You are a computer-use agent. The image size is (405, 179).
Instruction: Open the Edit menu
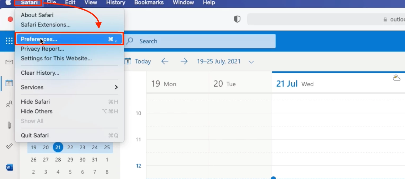point(70,3)
